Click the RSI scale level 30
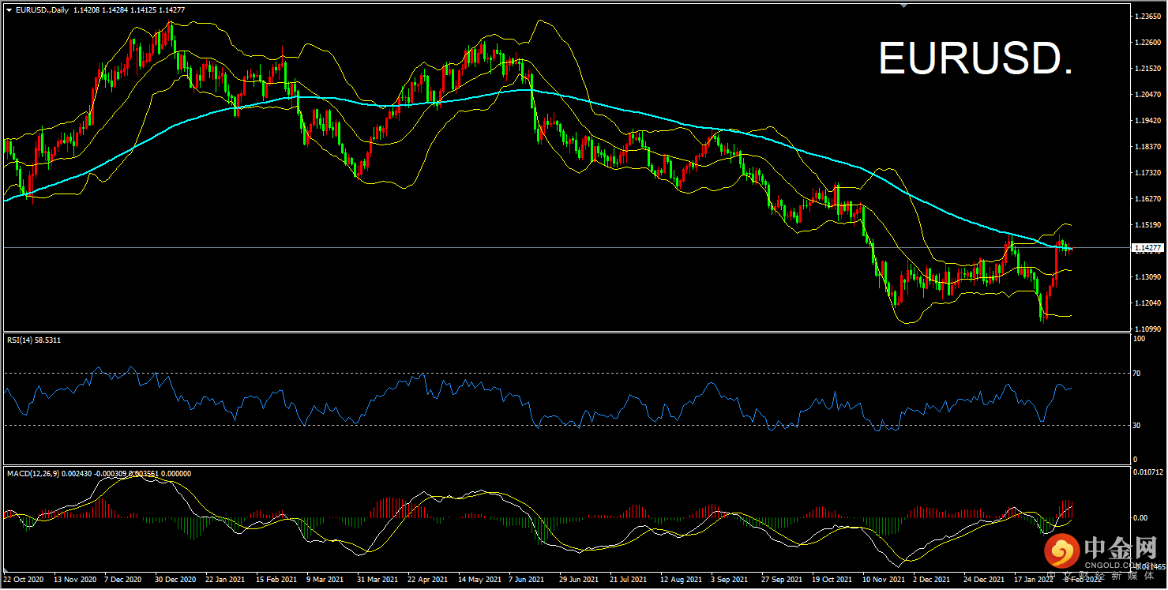The image size is (1168, 590). (1137, 425)
